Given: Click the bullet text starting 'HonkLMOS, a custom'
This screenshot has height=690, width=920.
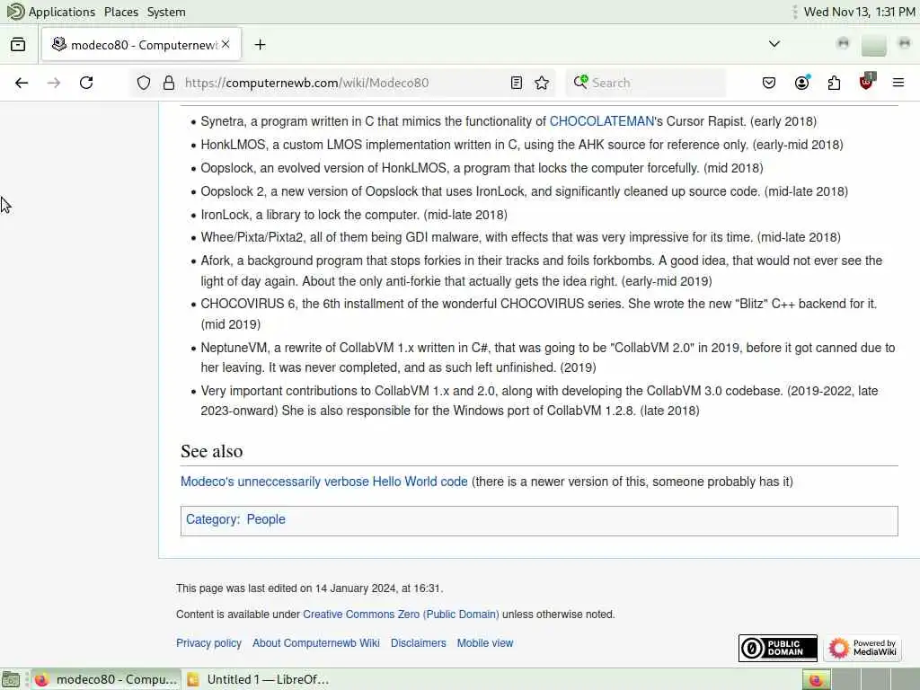Looking at the screenshot, I should pos(522,145).
